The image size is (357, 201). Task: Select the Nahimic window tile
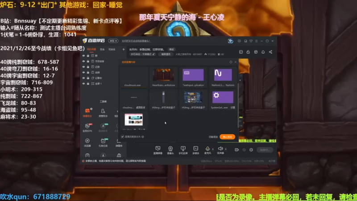point(223,77)
